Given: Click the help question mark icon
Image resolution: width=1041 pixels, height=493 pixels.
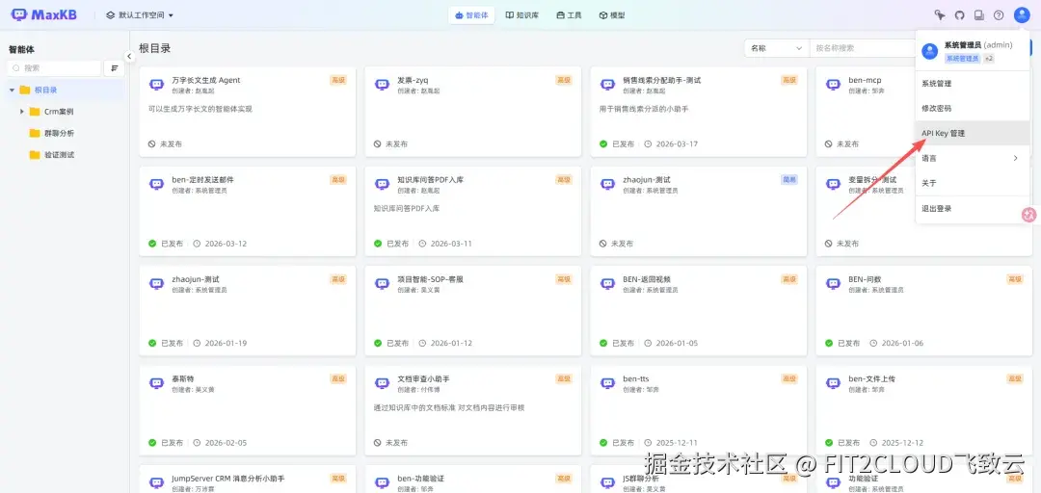Looking at the screenshot, I should [999, 15].
